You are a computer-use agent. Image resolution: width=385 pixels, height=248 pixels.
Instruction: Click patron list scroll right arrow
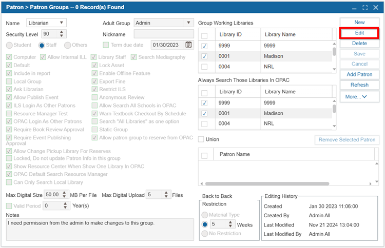[x=370, y=183]
